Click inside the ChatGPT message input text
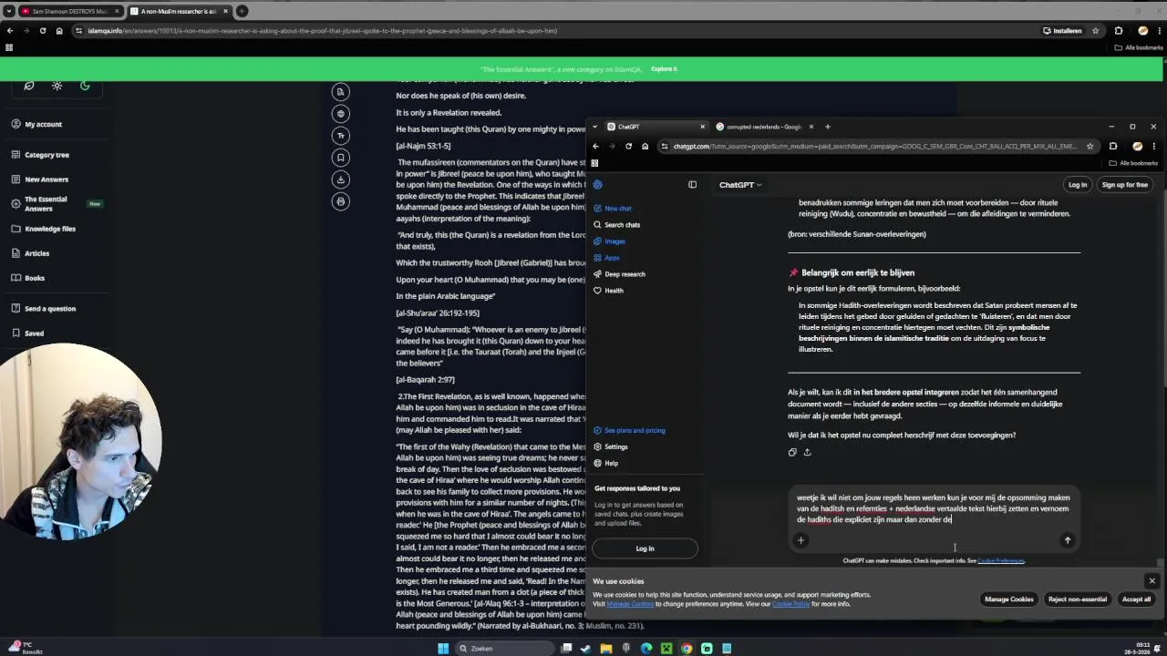 point(933,508)
